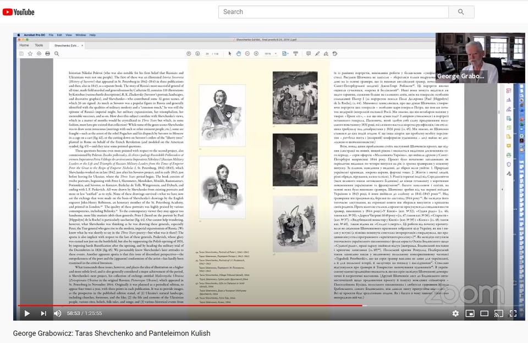Screen dimensions: 528x343
Task: Click the purple pen icon in right tool pane
Action: coord(508,109)
